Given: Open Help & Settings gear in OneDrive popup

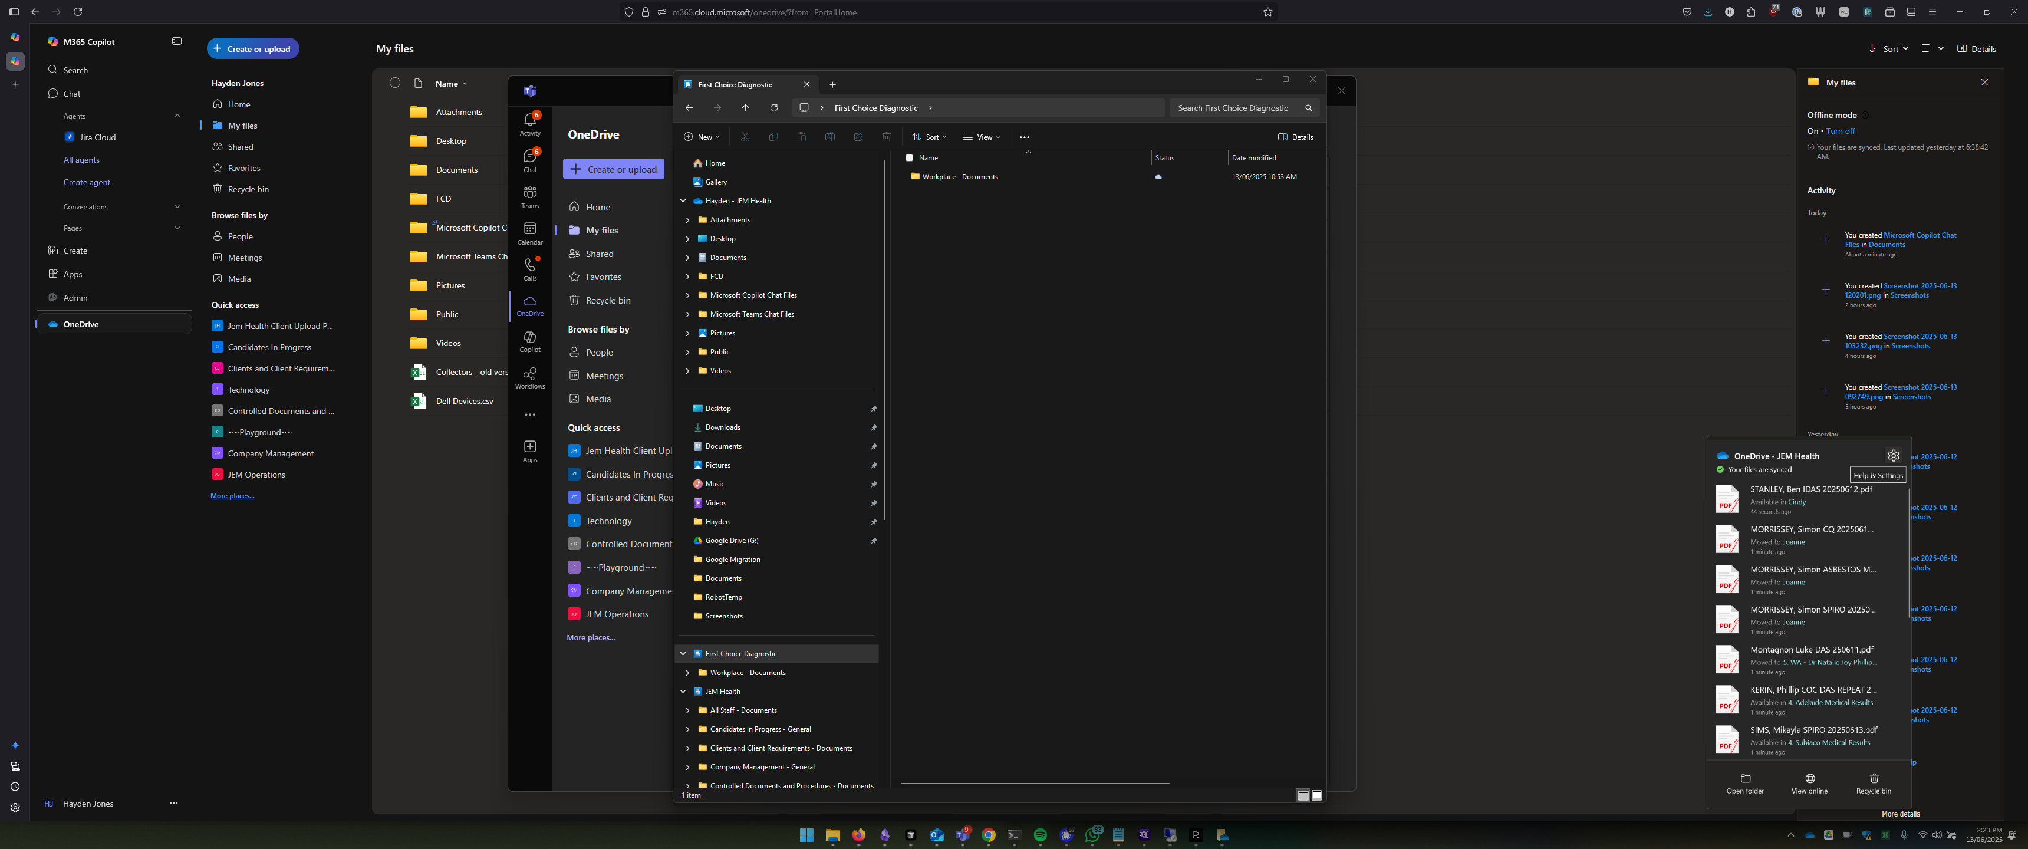Looking at the screenshot, I should (1894, 455).
